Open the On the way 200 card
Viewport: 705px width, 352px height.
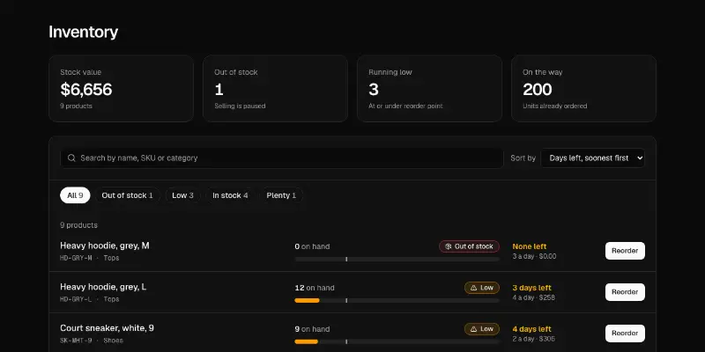tap(583, 89)
